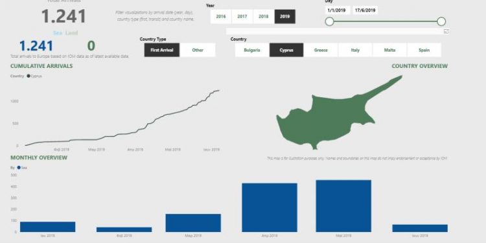Toggle First Arrival country type
This screenshot has width=486, height=243.
(x=162, y=50)
